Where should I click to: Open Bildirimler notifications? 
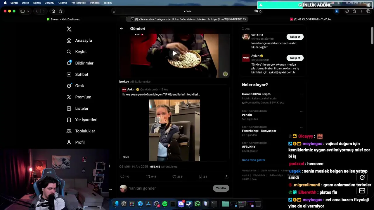coord(80,63)
